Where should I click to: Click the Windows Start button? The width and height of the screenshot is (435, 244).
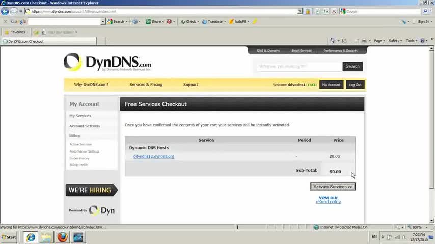click(9, 237)
